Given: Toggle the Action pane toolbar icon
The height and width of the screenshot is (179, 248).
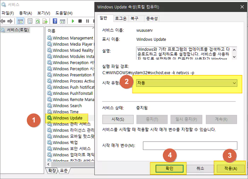Looking at the screenshot, I should (63, 21).
